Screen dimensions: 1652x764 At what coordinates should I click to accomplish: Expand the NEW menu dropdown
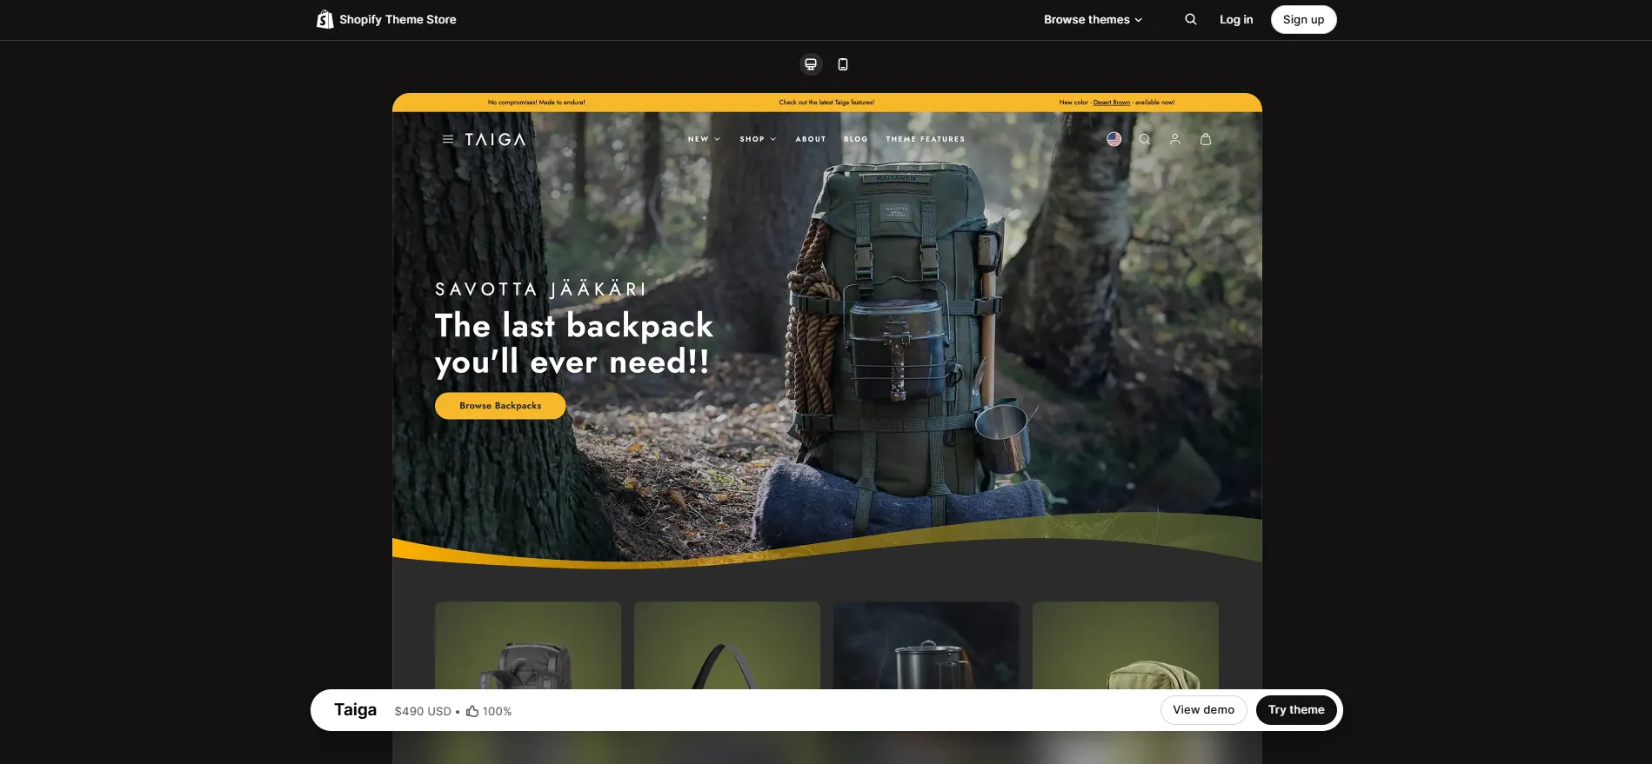(x=703, y=139)
